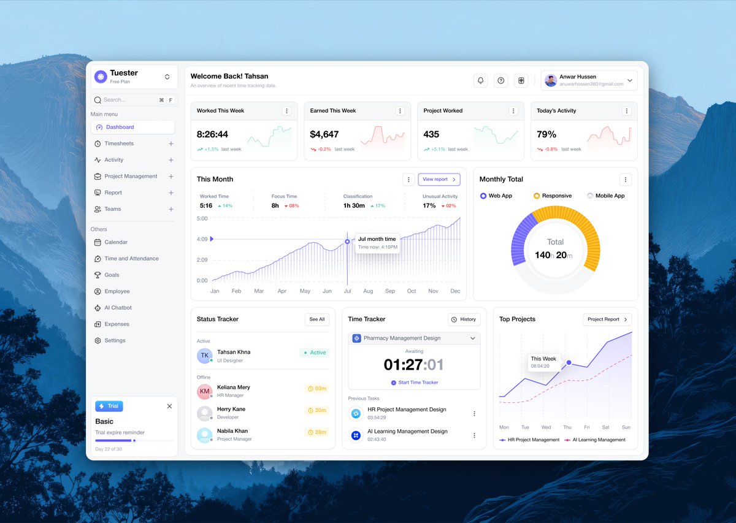Screen dimensions: 736x523
Task: Open options menu for Project Worked card
Action: click(x=513, y=111)
